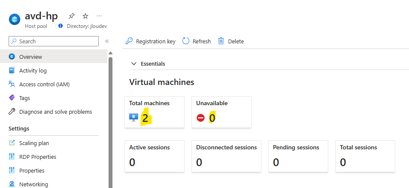Viewport: 409px width, 188px height.
Task: Click the Activity log book icon
Action: [12, 70]
